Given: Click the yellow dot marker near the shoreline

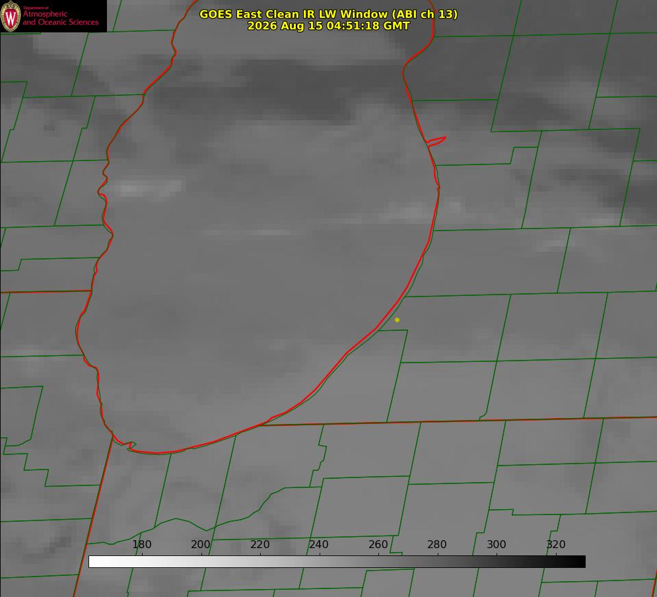Looking at the screenshot, I should [397, 320].
